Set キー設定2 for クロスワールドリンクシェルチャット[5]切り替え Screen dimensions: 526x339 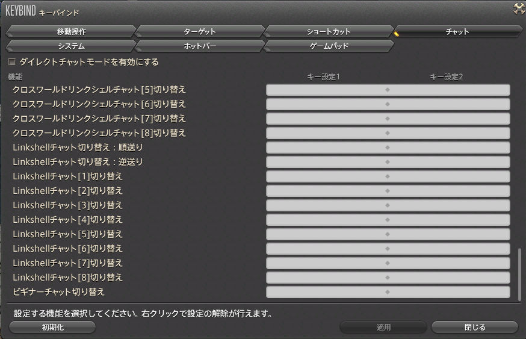449,90
